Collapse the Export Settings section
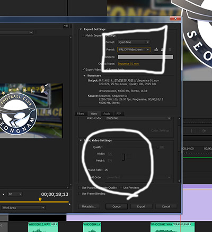Screen dimensions: 212x232 81,29
